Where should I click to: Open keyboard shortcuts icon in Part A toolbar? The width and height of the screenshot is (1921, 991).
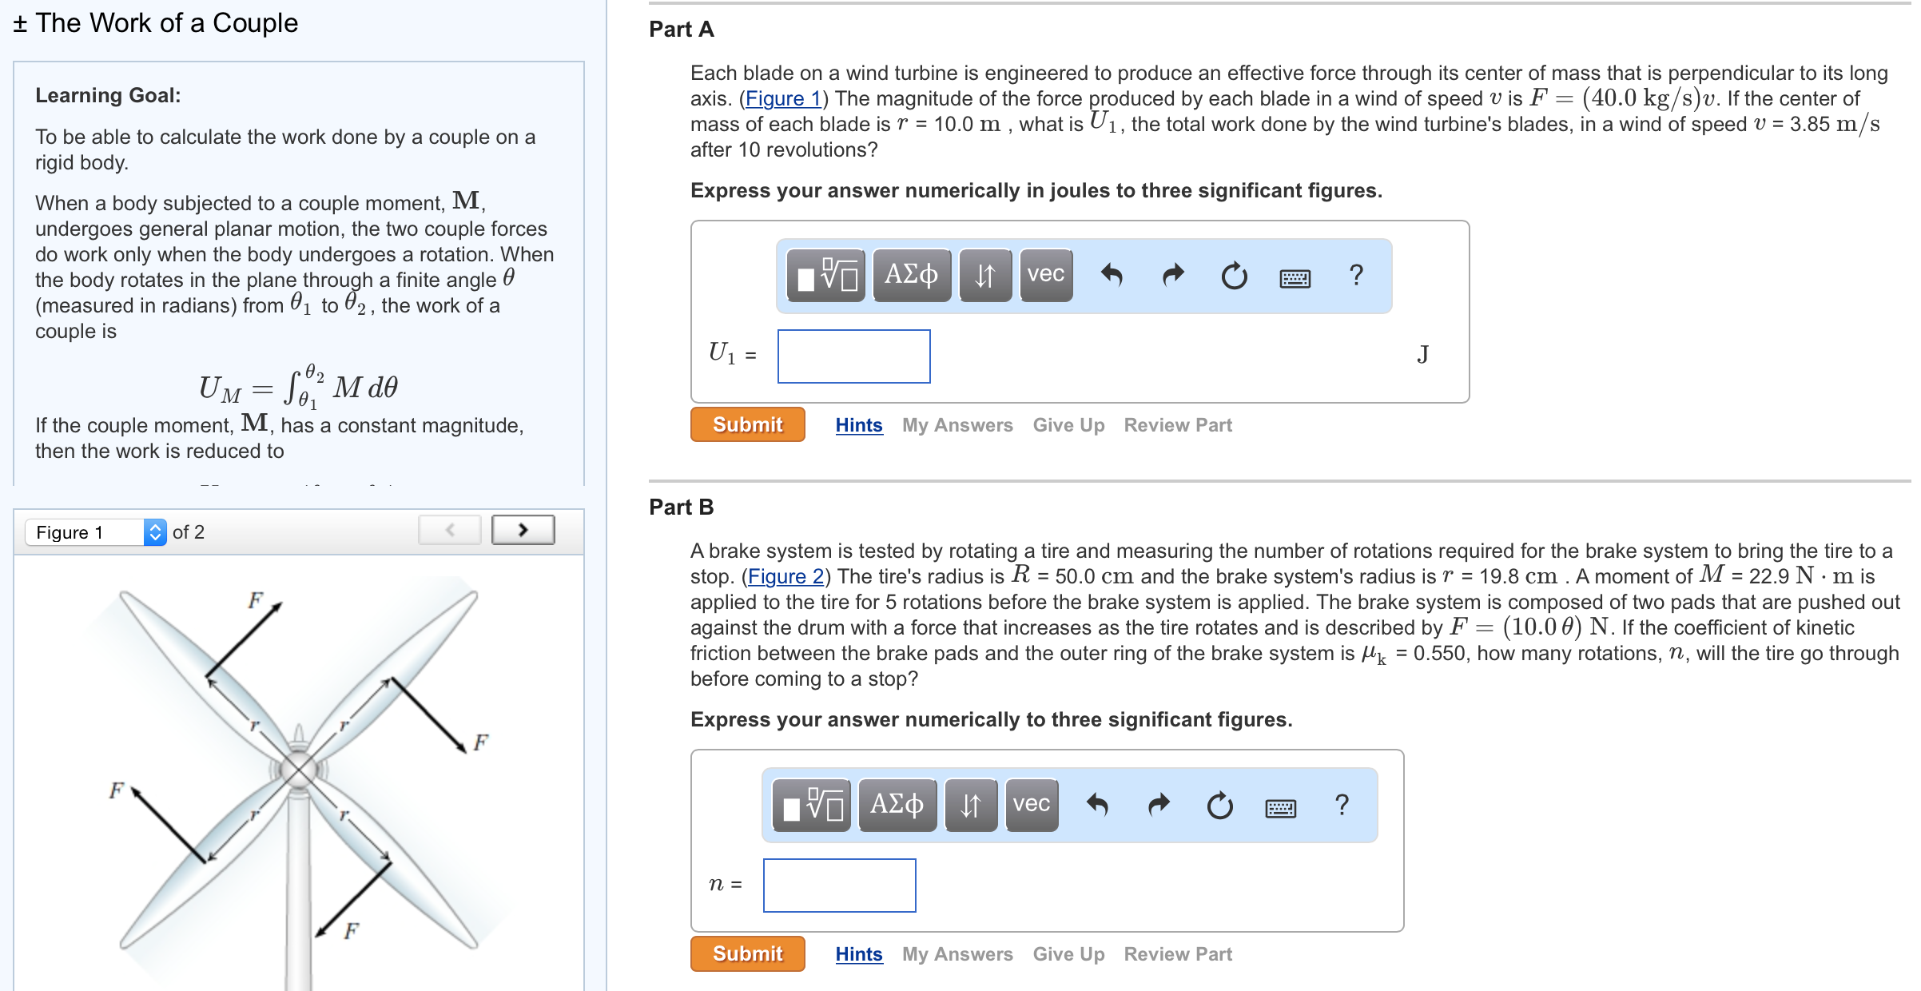click(1295, 277)
